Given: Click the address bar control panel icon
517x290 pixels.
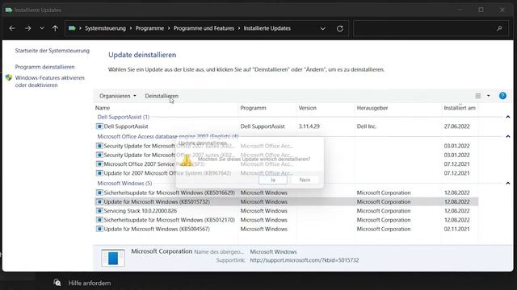Looking at the screenshot, I should click(x=72, y=29).
